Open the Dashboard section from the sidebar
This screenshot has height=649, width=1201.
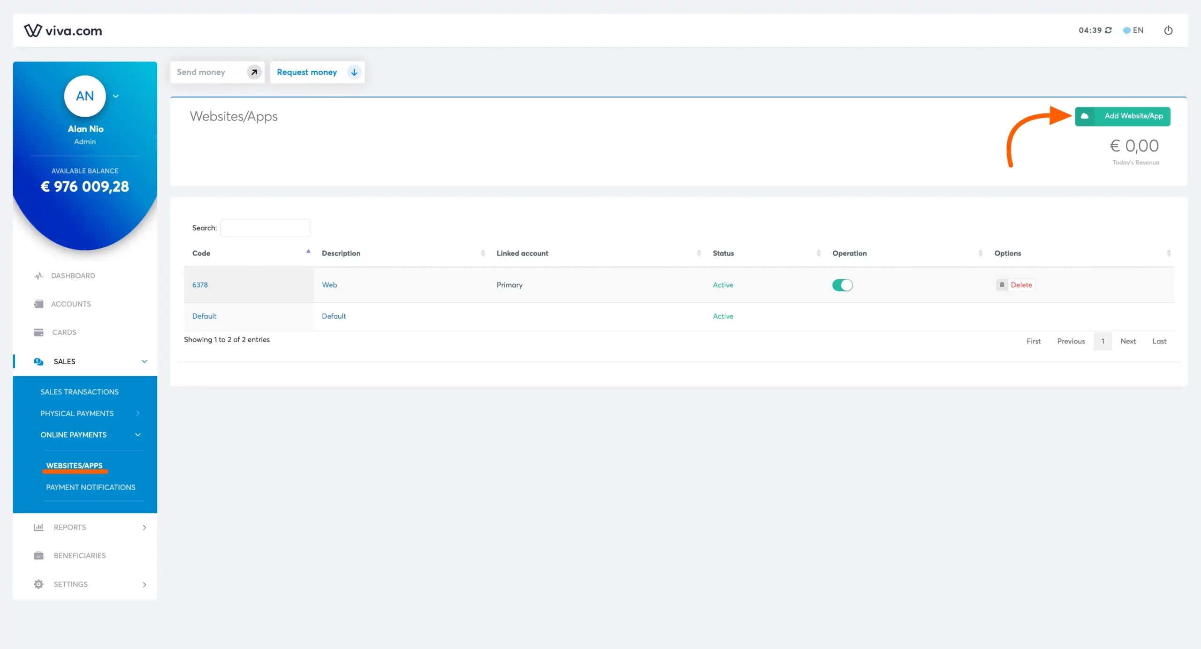tap(39, 276)
